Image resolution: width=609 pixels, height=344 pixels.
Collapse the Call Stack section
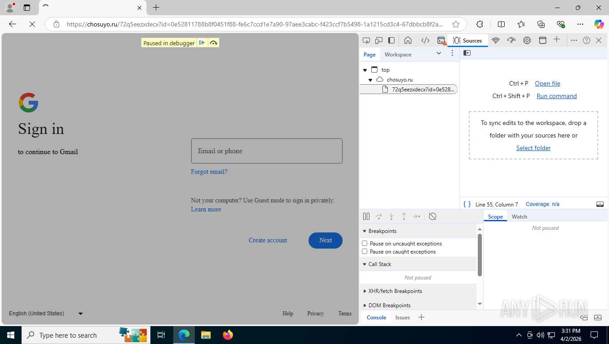tap(364, 264)
